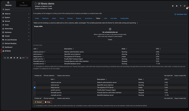Click the Webmin logo tab
The height and width of the screenshot is (111, 189).
(x=8, y=4)
